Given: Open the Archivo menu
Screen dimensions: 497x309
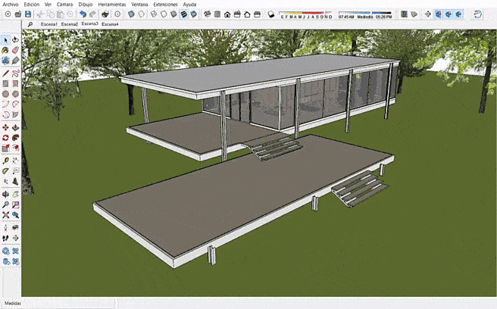Looking at the screenshot, I should [x=11, y=5].
